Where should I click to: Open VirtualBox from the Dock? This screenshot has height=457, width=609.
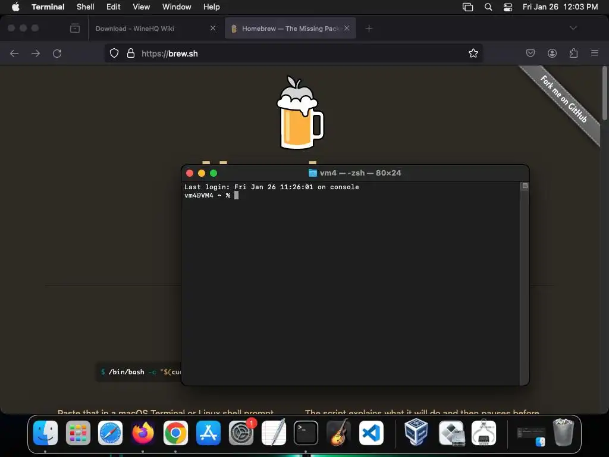[416, 433]
